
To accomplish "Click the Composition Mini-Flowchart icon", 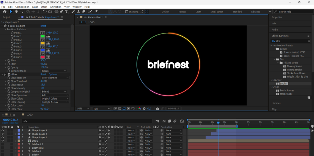I will pos(157,121).
